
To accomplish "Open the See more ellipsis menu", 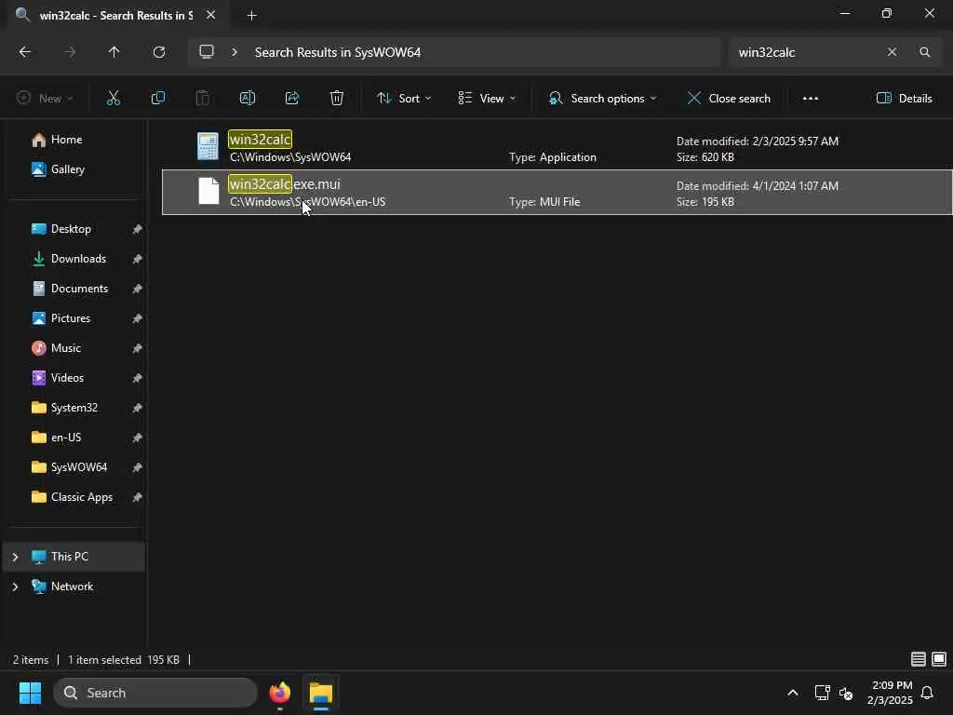I will pos(811,99).
